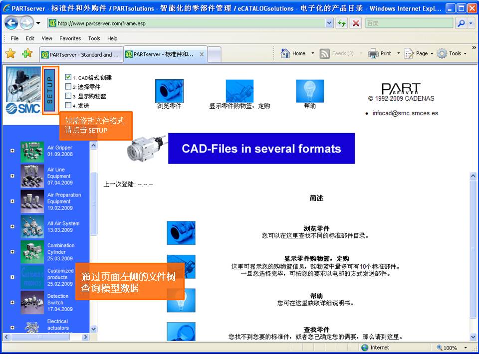Expand the Customized products tree node
Viewport: 479px width, 359px height.
pyautogui.click(x=12, y=278)
